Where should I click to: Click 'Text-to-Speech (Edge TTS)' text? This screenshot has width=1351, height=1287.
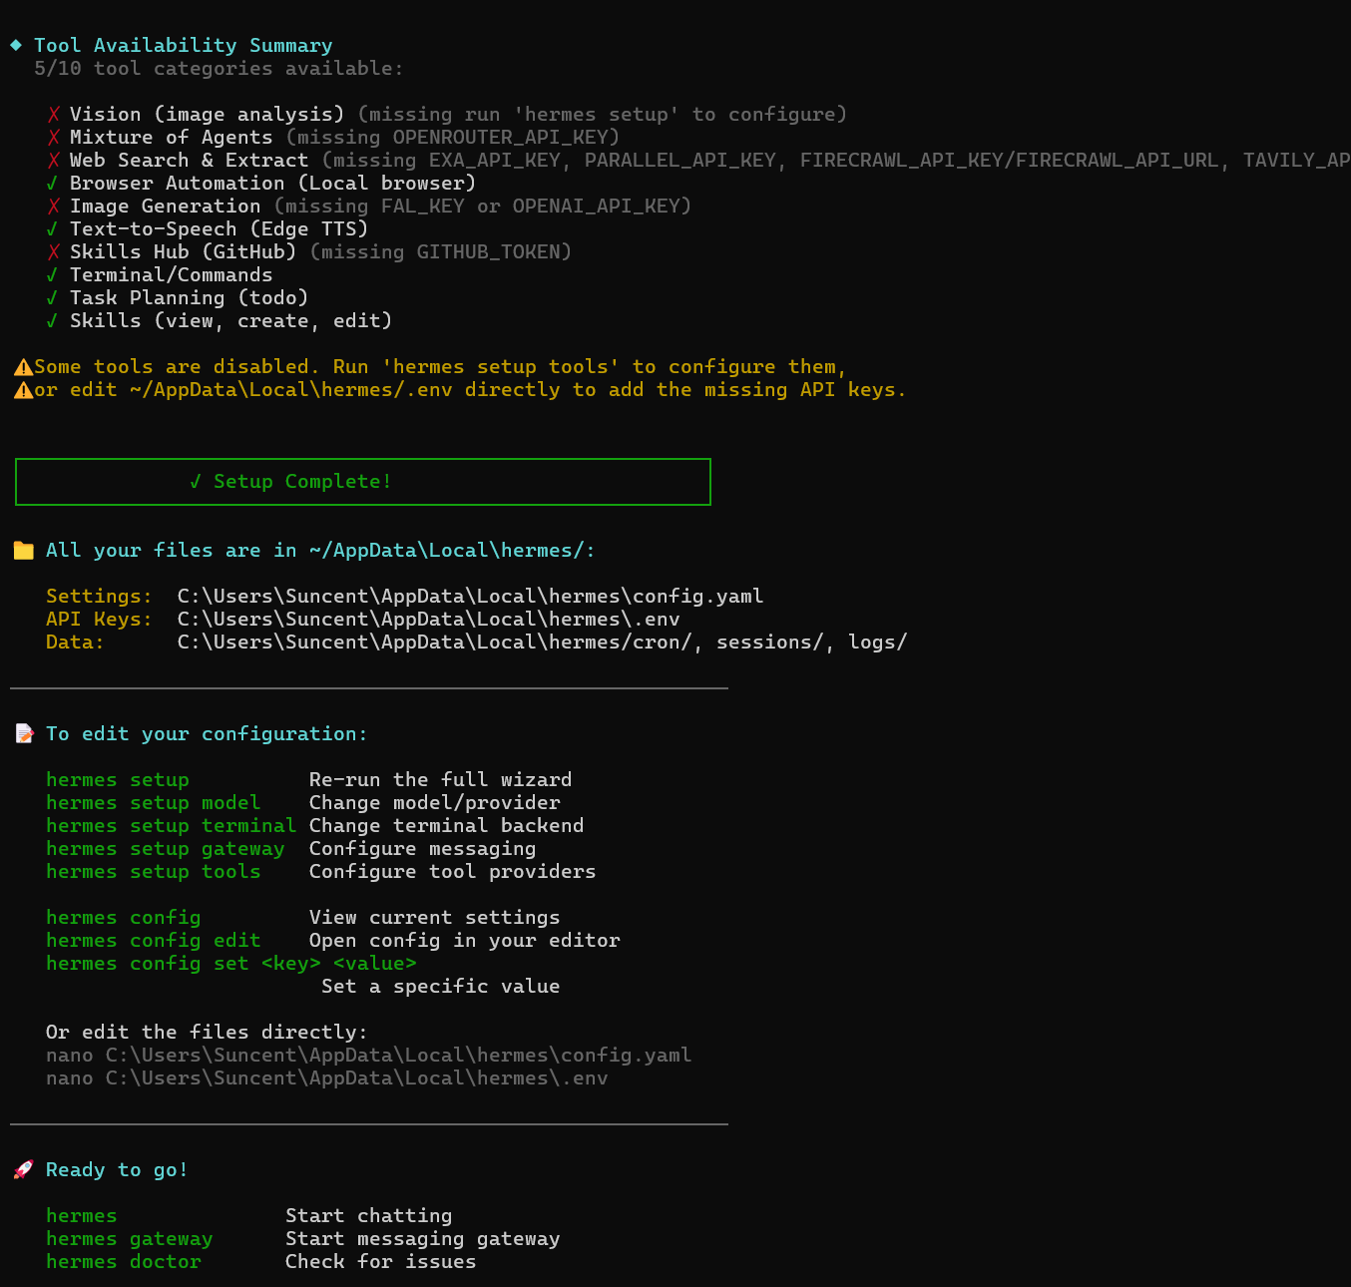pyautogui.click(x=219, y=229)
